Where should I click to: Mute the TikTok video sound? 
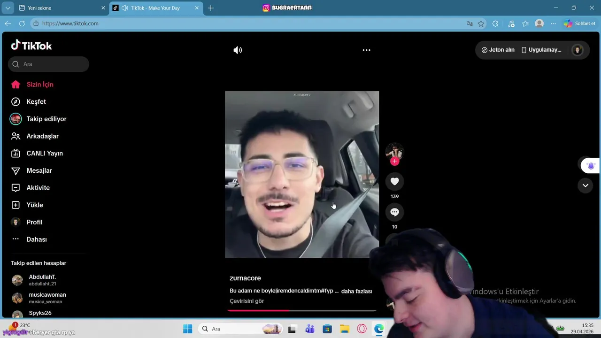click(x=238, y=50)
